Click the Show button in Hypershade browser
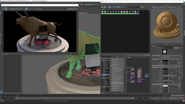185x104 pixels. point(142,7)
